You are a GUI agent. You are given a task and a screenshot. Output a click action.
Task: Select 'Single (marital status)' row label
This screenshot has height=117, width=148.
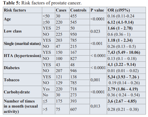tap(22, 43)
